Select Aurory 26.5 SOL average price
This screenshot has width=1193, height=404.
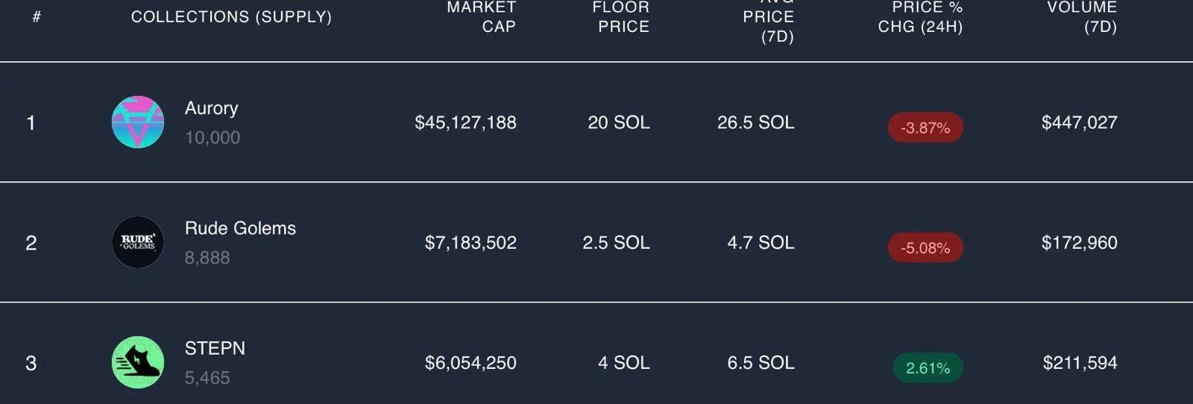click(756, 122)
